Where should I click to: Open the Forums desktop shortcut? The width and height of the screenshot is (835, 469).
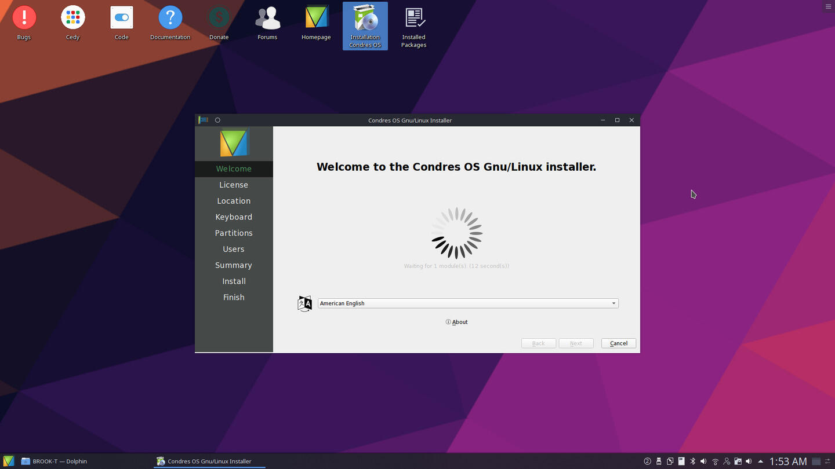[267, 23]
